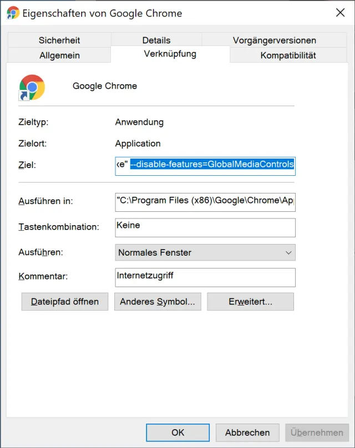Select the Allgemein tab
Viewport: 355px width, 448px height.
(59, 55)
